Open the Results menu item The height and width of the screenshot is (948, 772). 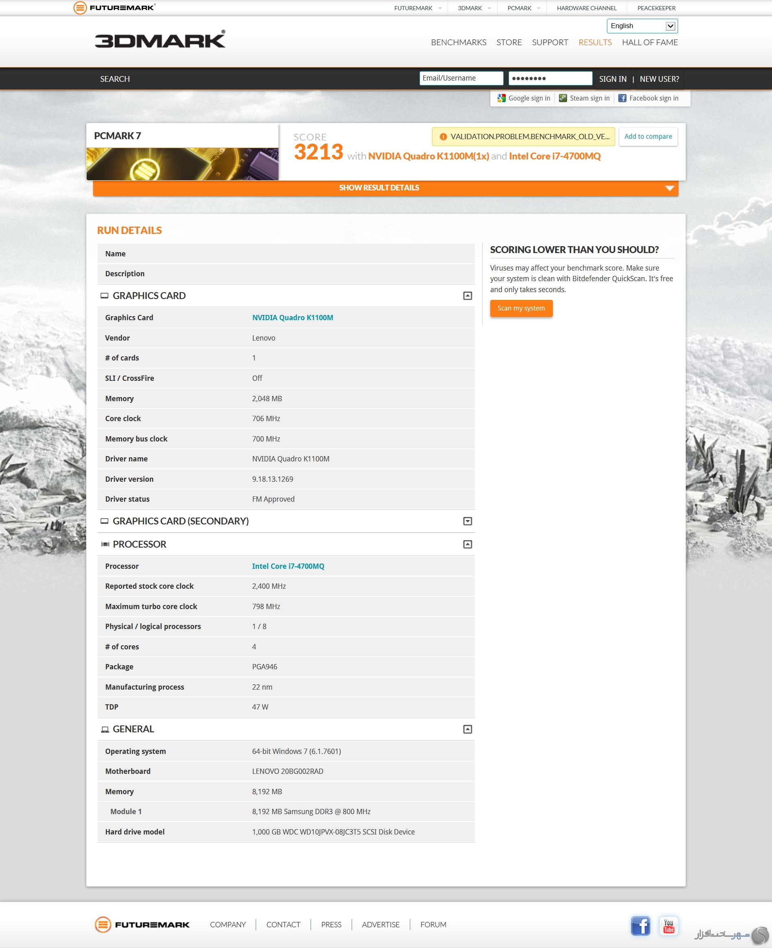click(595, 42)
